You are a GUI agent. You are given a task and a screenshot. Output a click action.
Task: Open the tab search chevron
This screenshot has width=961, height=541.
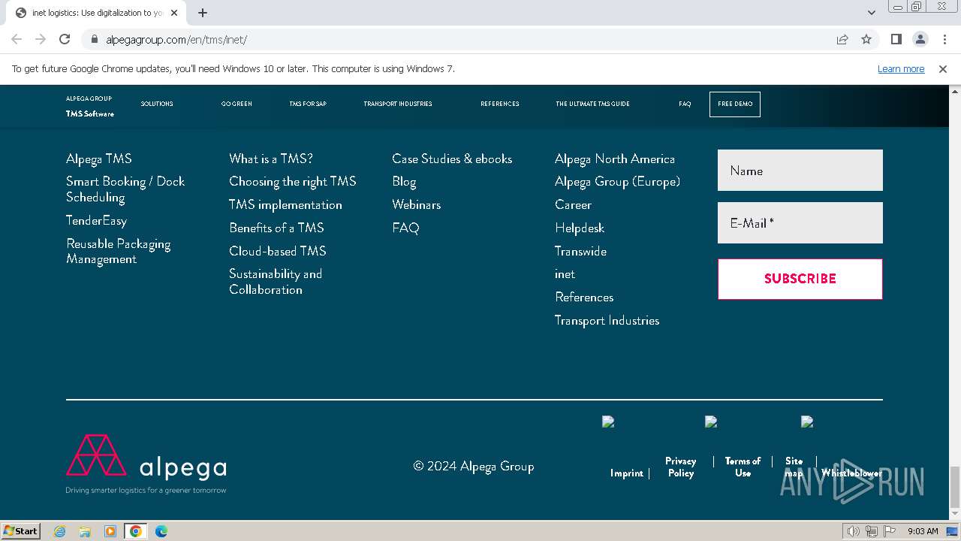tap(872, 13)
